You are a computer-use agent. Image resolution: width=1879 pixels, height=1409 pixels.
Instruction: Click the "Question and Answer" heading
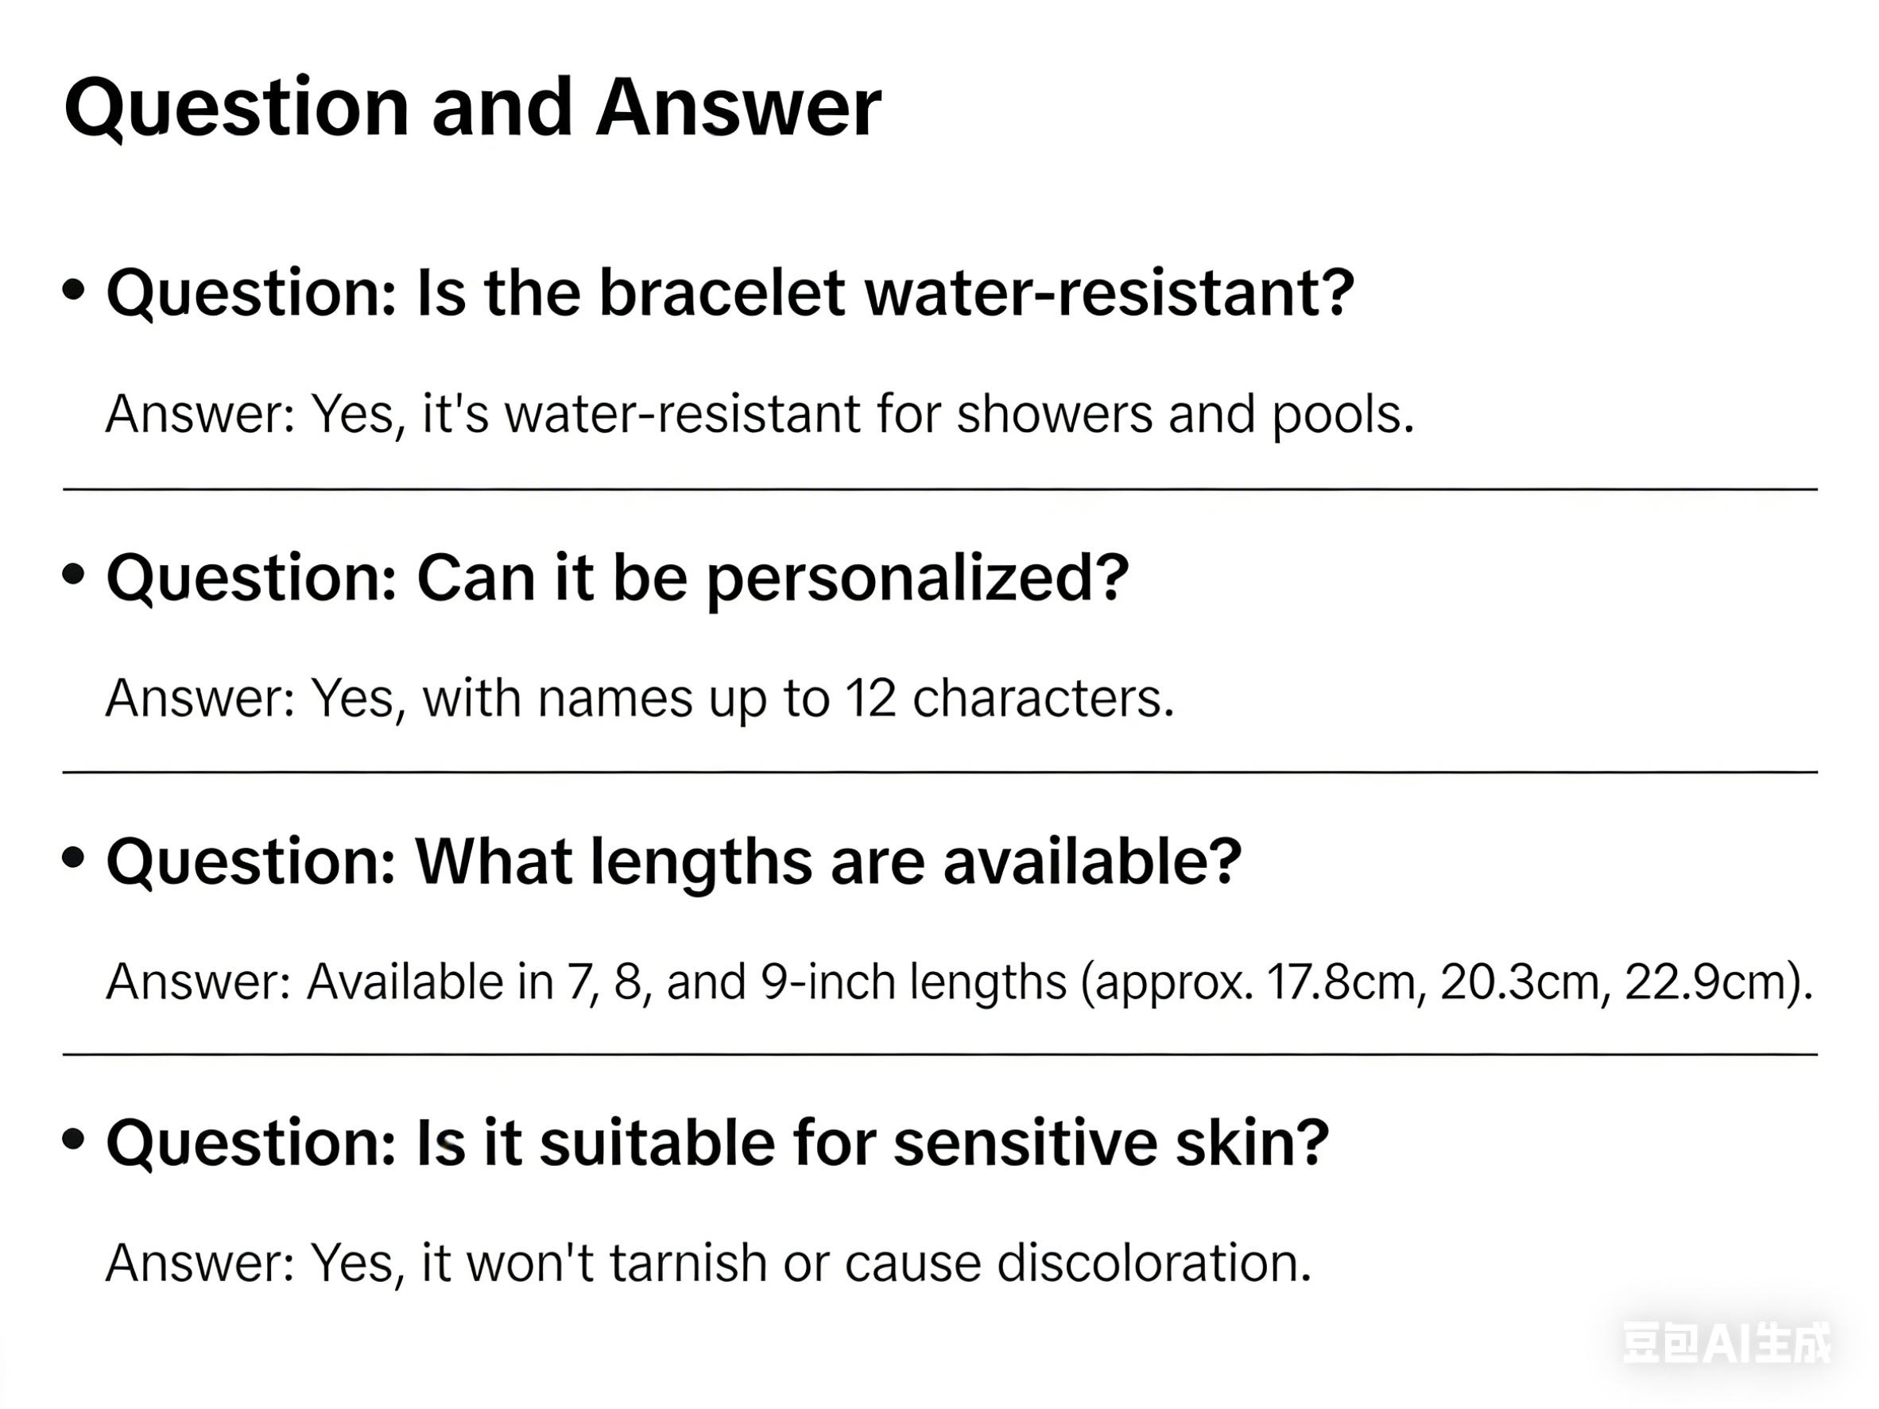click(x=472, y=108)
